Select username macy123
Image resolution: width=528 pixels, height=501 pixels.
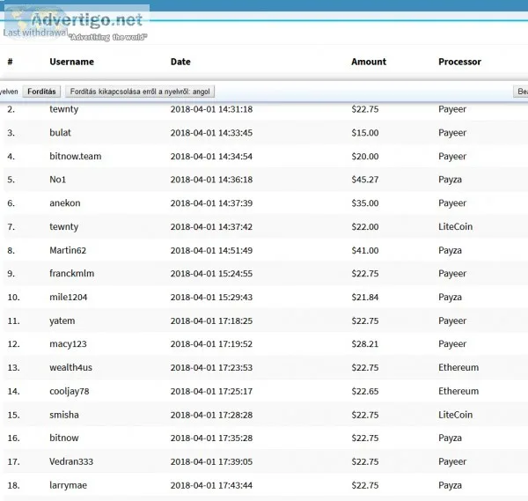(x=68, y=344)
